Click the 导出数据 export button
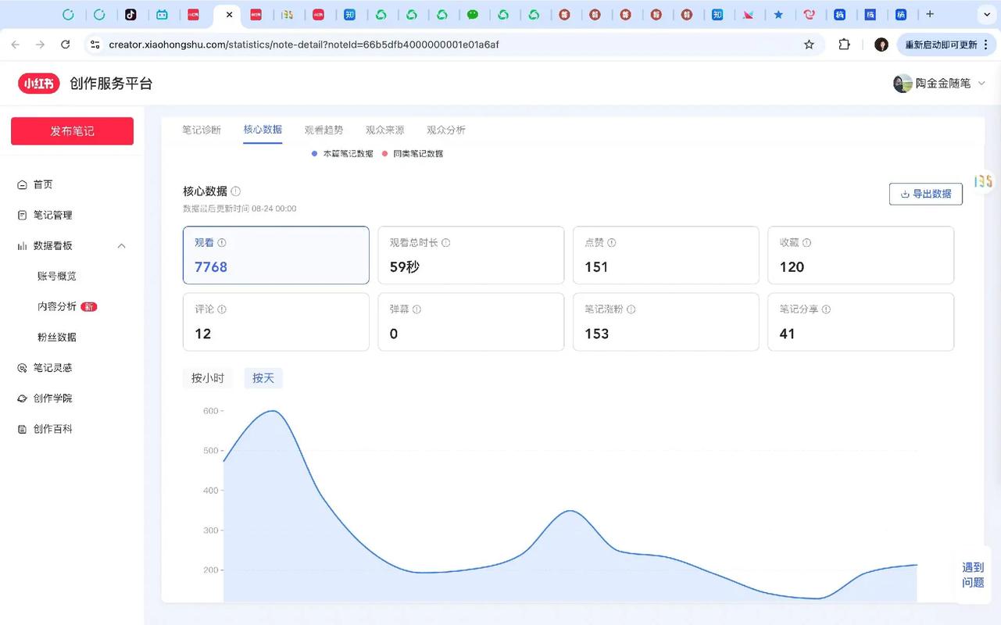This screenshot has height=625, width=1001. click(925, 194)
